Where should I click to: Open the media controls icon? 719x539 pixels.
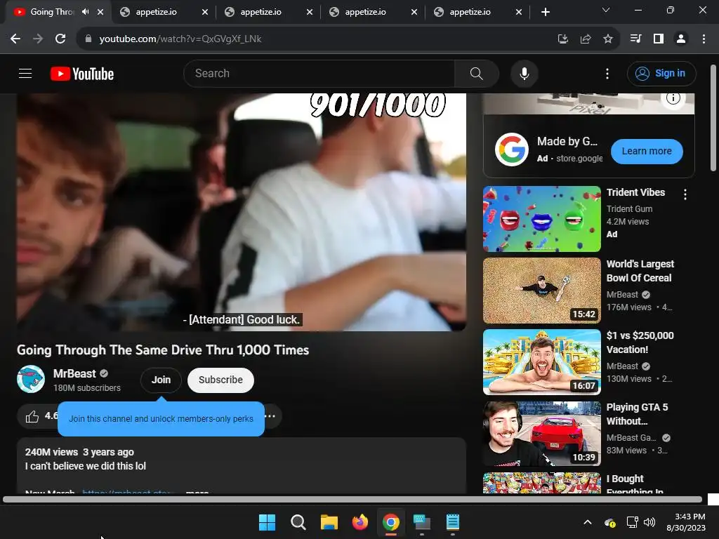tap(635, 39)
